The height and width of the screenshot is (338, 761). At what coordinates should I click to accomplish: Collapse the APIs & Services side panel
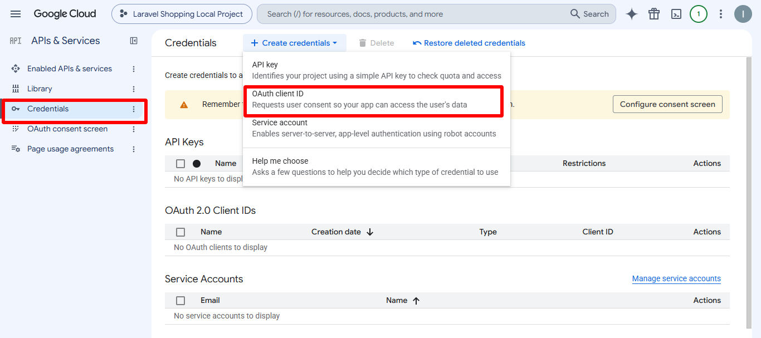point(134,41)
